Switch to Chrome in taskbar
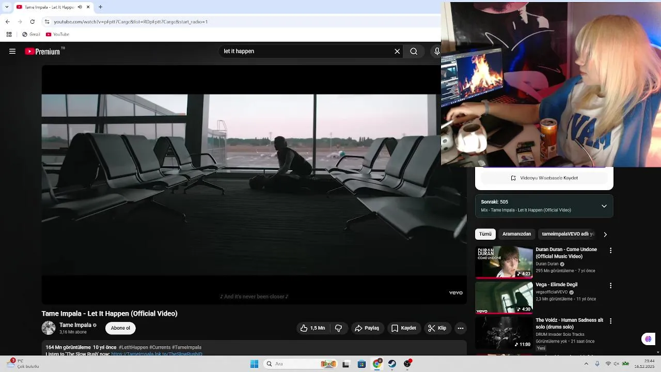The image size is (661, 372). (377, 364)
